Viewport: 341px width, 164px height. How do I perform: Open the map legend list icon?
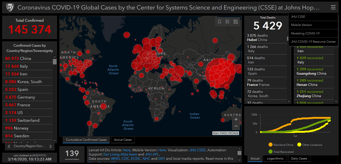tap(228, 22)
